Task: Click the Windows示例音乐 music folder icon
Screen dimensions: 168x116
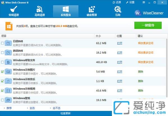Action: pos(8,81)
